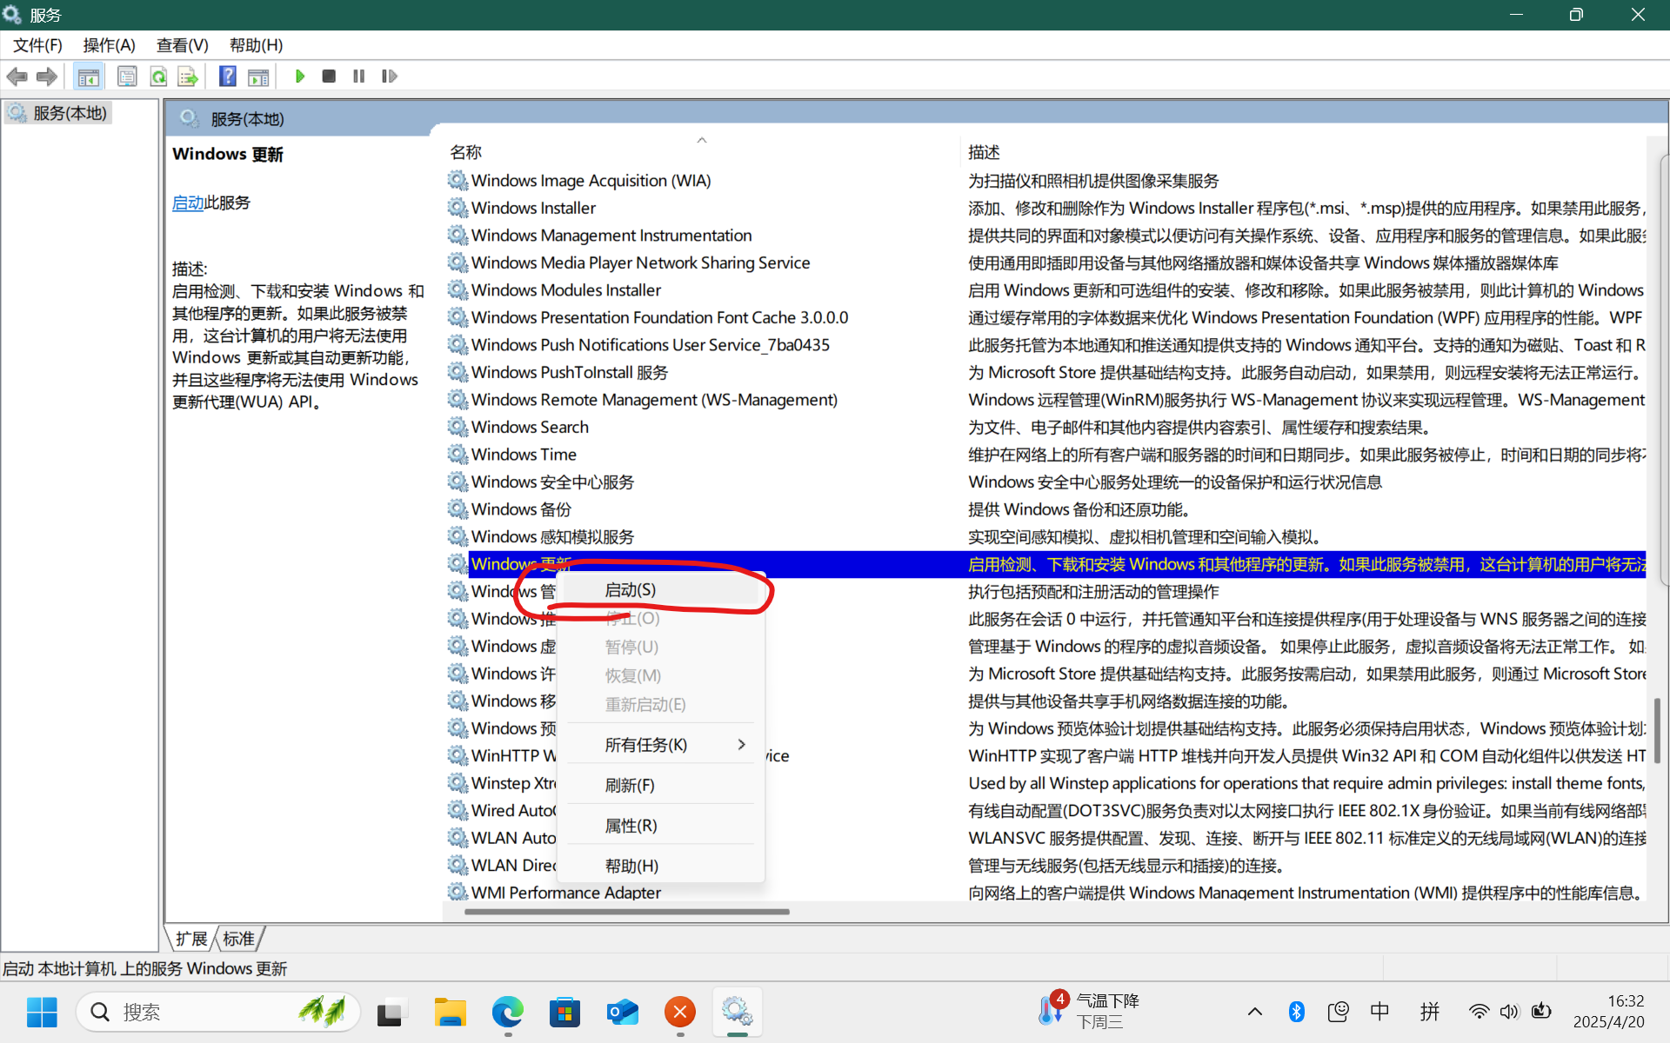The width and height of the screenshot is (1670, 1043).
Task: Click the Stop Service toolbar icon
Action: [329, 76]
